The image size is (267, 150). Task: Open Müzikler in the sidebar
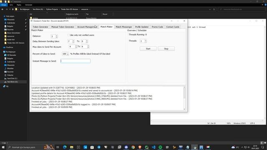[10, 68]
